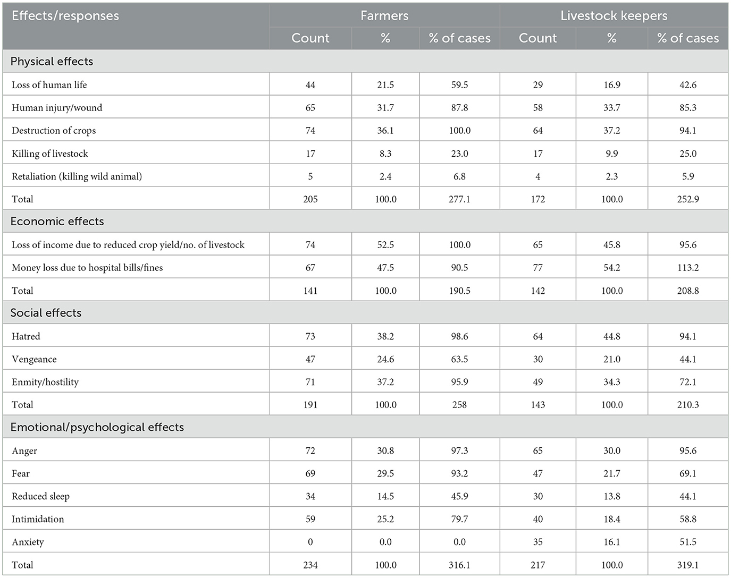
Task: Select the Retaliation (killing wild animal) label
Action: point(77,176)
